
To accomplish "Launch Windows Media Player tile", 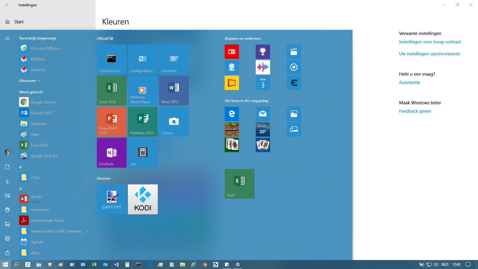I will [x=143, y=91].
